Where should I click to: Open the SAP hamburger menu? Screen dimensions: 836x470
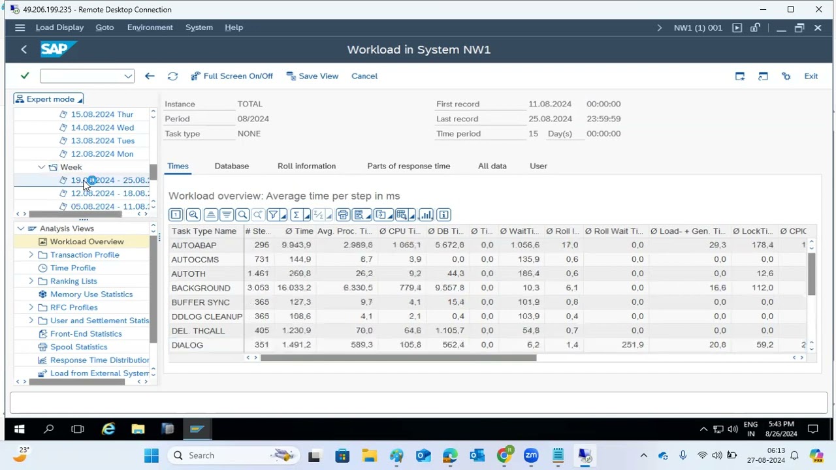(20, 27)
